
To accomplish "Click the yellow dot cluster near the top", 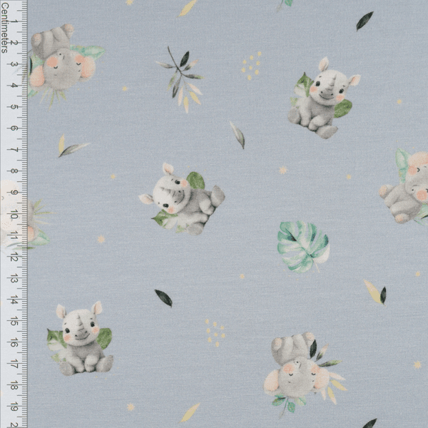I will [x=251, y=66].
